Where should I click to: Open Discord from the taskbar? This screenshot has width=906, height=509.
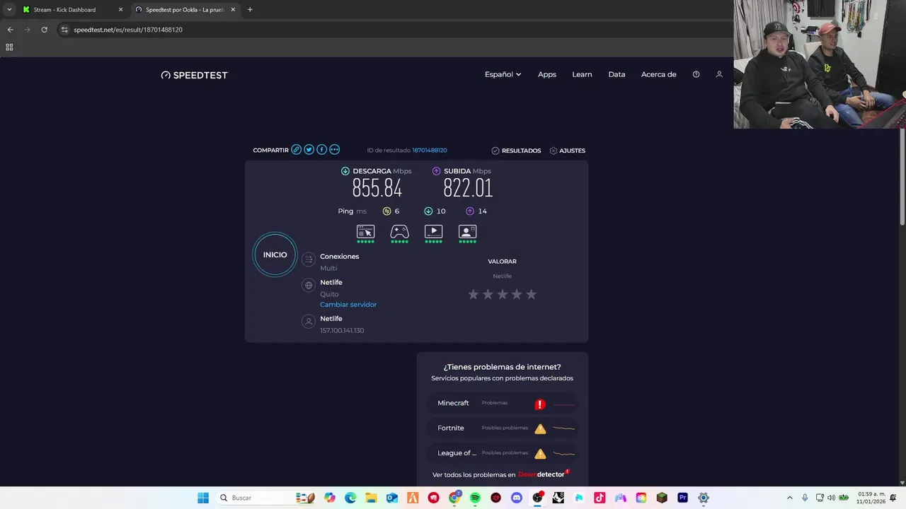516,498
